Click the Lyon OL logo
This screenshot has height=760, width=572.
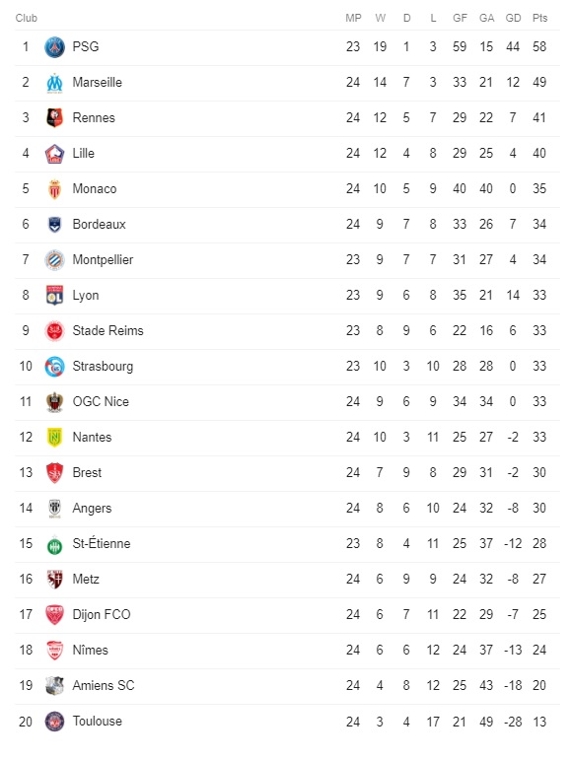tap(54, 295)
